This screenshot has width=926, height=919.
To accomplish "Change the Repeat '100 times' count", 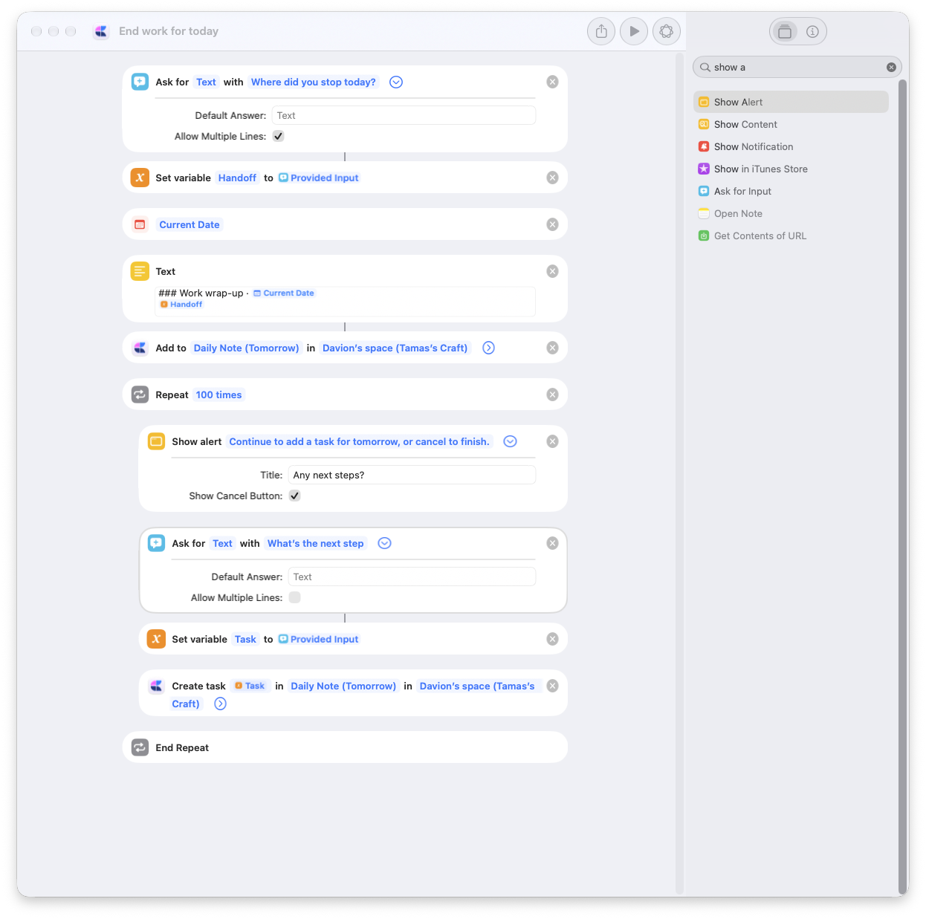I will point(218,394).
